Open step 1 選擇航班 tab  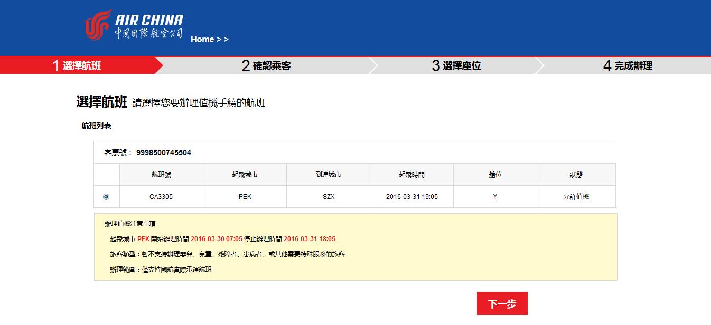77,66
